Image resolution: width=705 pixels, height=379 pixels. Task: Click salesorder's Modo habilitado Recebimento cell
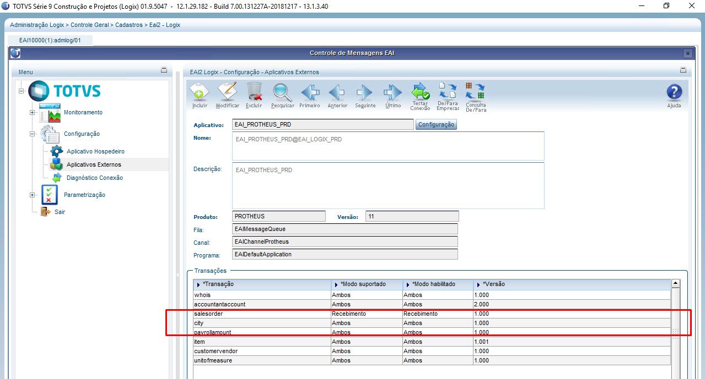438,314
